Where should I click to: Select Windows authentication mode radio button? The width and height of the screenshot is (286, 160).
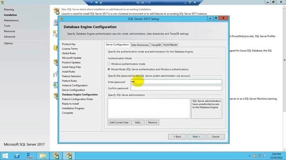click(109, 64)
